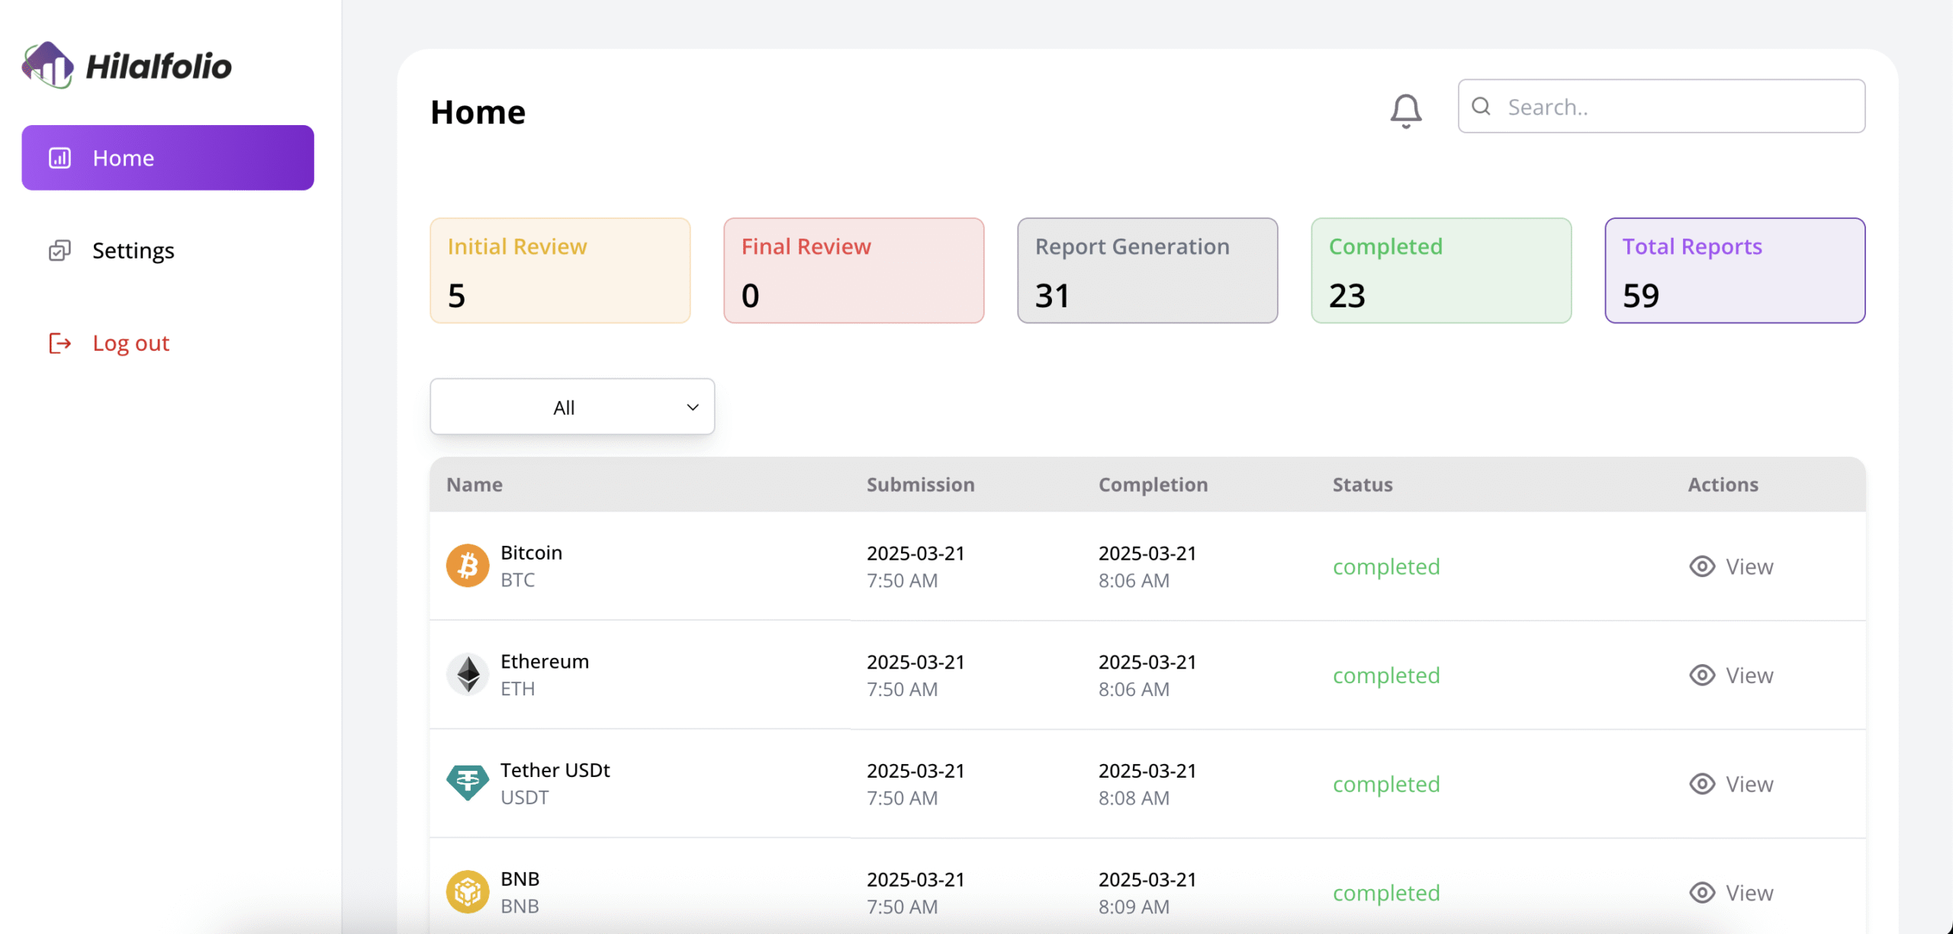Click the Completion column header
1953x934 pixels.
[1153, 484]
